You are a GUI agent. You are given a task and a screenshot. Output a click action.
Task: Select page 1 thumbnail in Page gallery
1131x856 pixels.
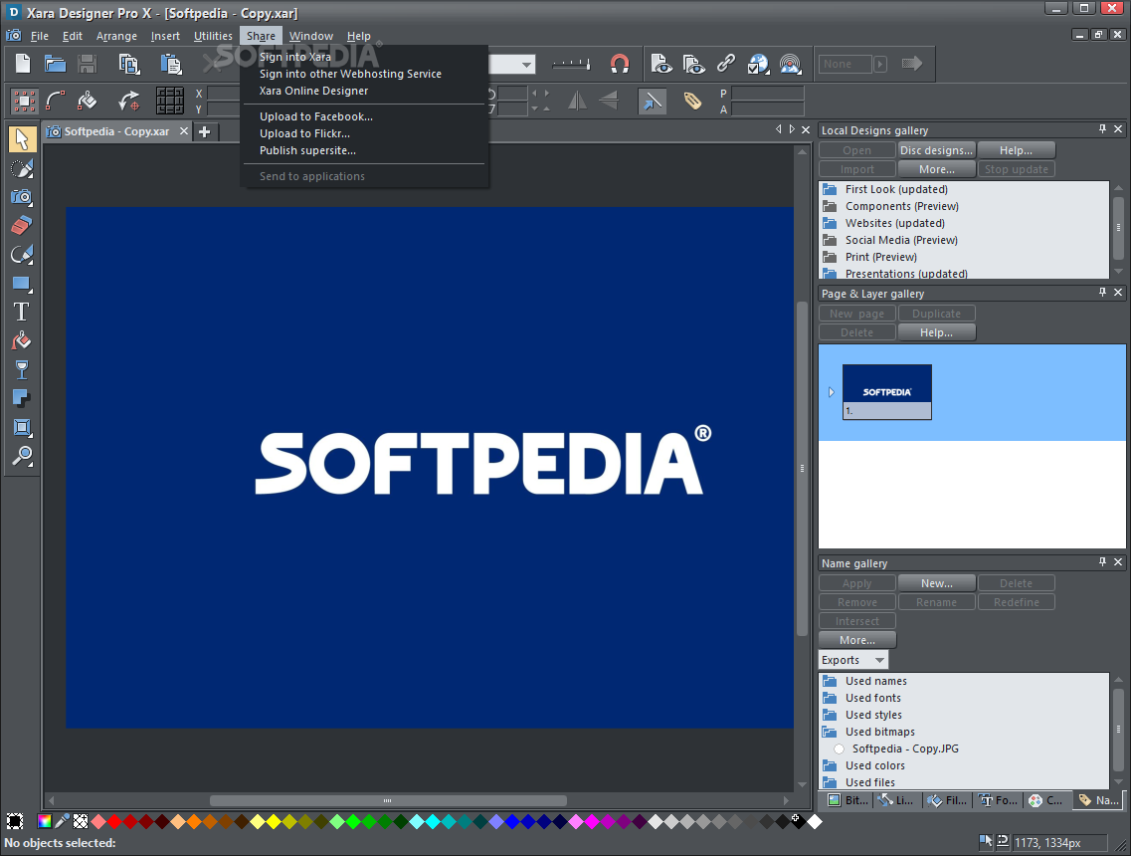tap(886, 391)
